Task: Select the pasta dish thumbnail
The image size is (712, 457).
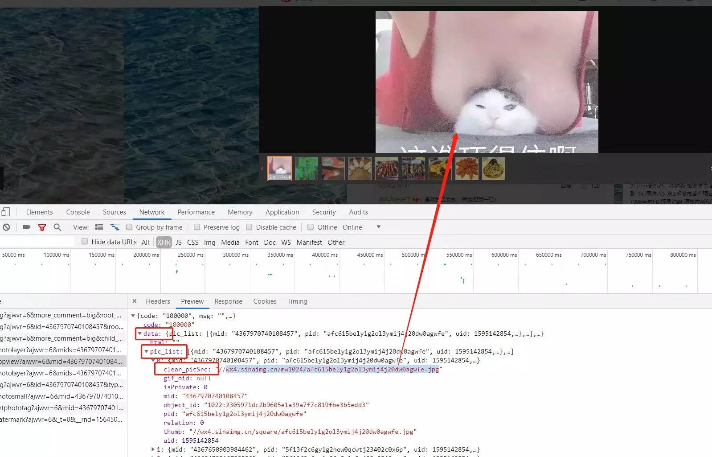Action: [494, 169]
